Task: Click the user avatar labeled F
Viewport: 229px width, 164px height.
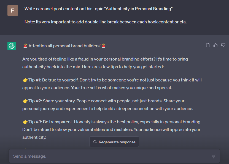Action: pyautogui.click(x=12, y=10)
